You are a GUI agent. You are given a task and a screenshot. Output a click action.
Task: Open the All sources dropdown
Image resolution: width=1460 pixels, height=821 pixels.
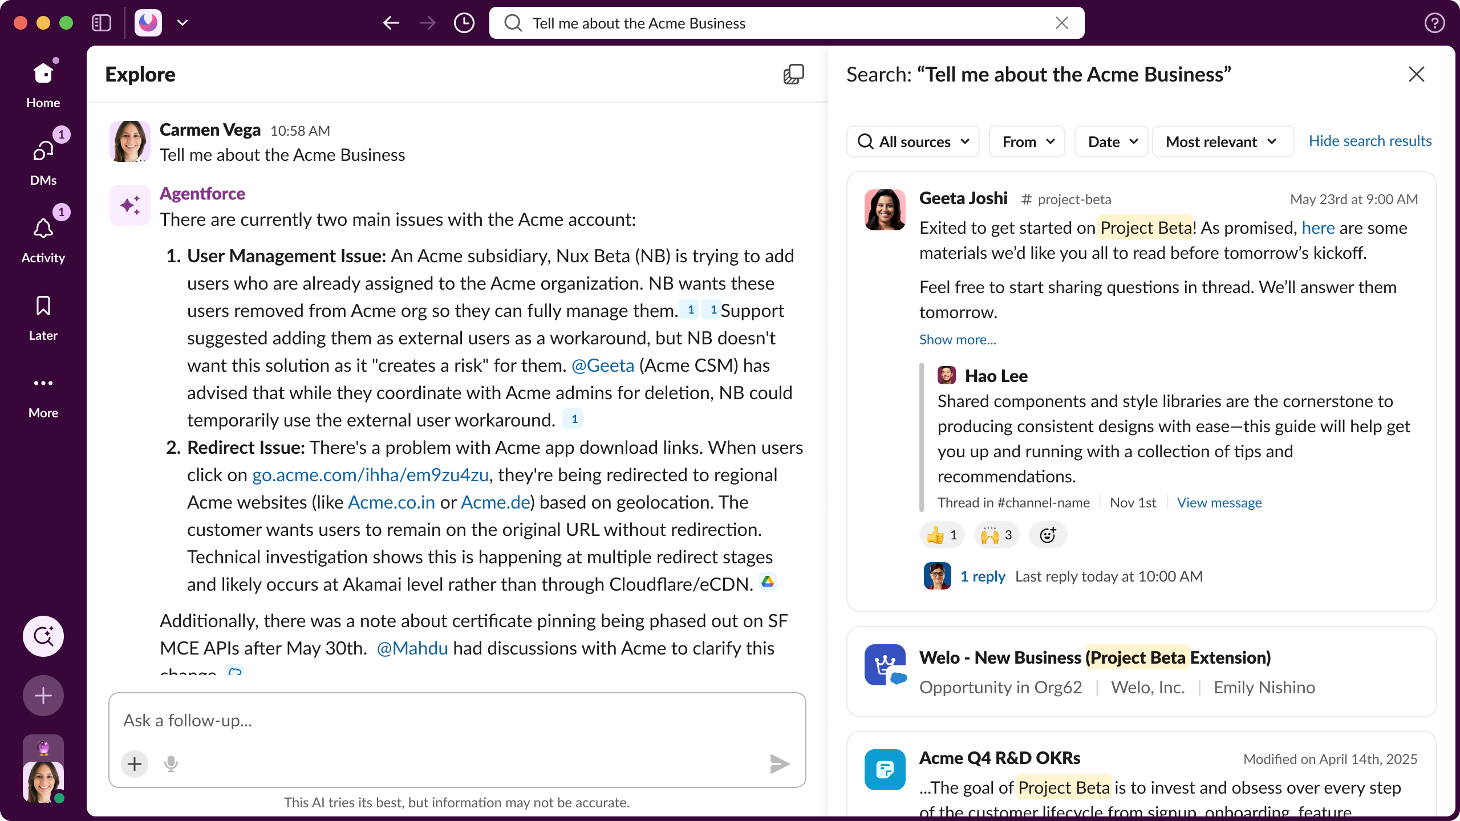(912, 141)
